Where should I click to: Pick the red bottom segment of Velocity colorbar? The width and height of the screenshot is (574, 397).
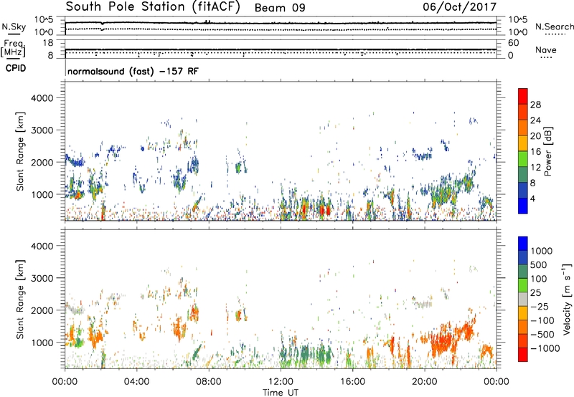523,355
